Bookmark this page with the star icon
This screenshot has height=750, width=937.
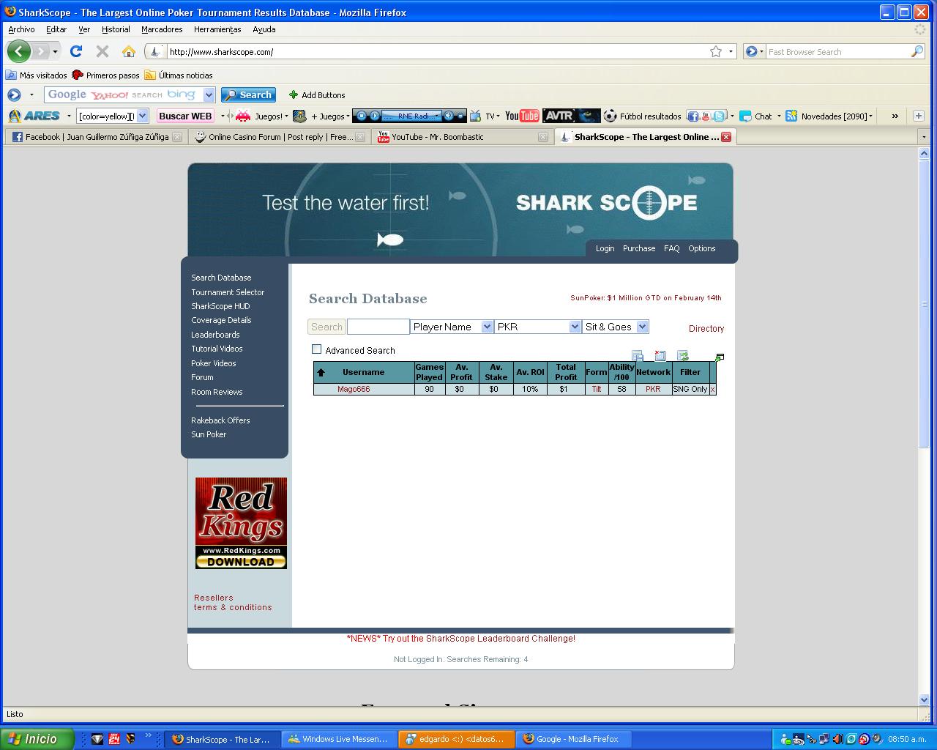[x=716, y=51]
